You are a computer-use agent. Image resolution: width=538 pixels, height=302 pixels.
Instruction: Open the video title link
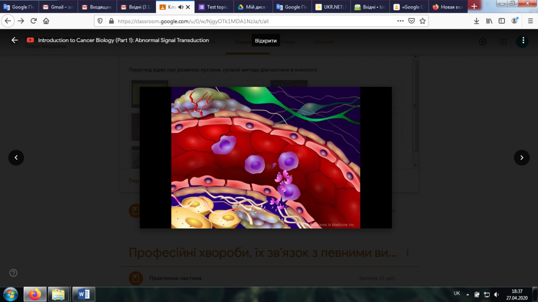tap(123, 40)
